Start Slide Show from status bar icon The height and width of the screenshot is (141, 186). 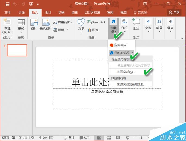coord(128,138)
